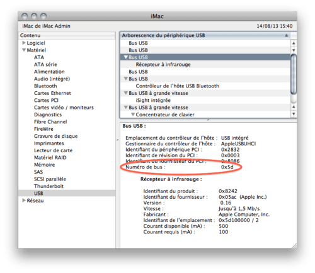Image resolution: width=315 pixels, height=273 pixels.
Task: Click the date 14/08/13 15:40
Action: 275,26
